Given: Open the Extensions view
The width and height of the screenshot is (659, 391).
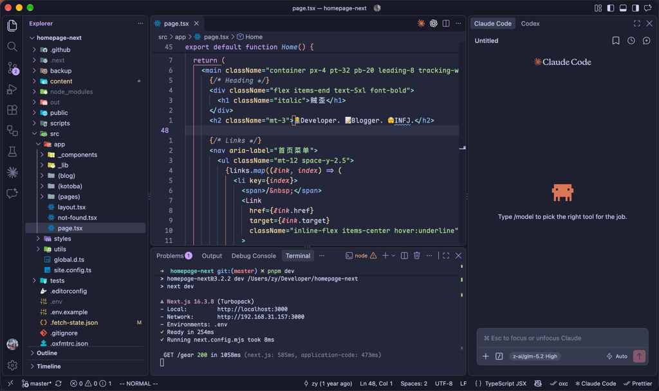Looking at the screenshot, I should point(12,110).
